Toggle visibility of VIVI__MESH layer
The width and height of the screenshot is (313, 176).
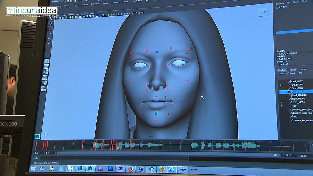(x=281, y=102)
